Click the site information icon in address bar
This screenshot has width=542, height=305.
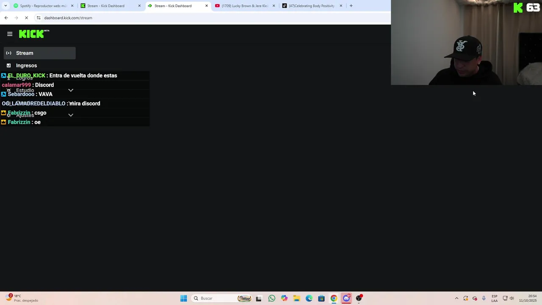[x=39, y=18]
